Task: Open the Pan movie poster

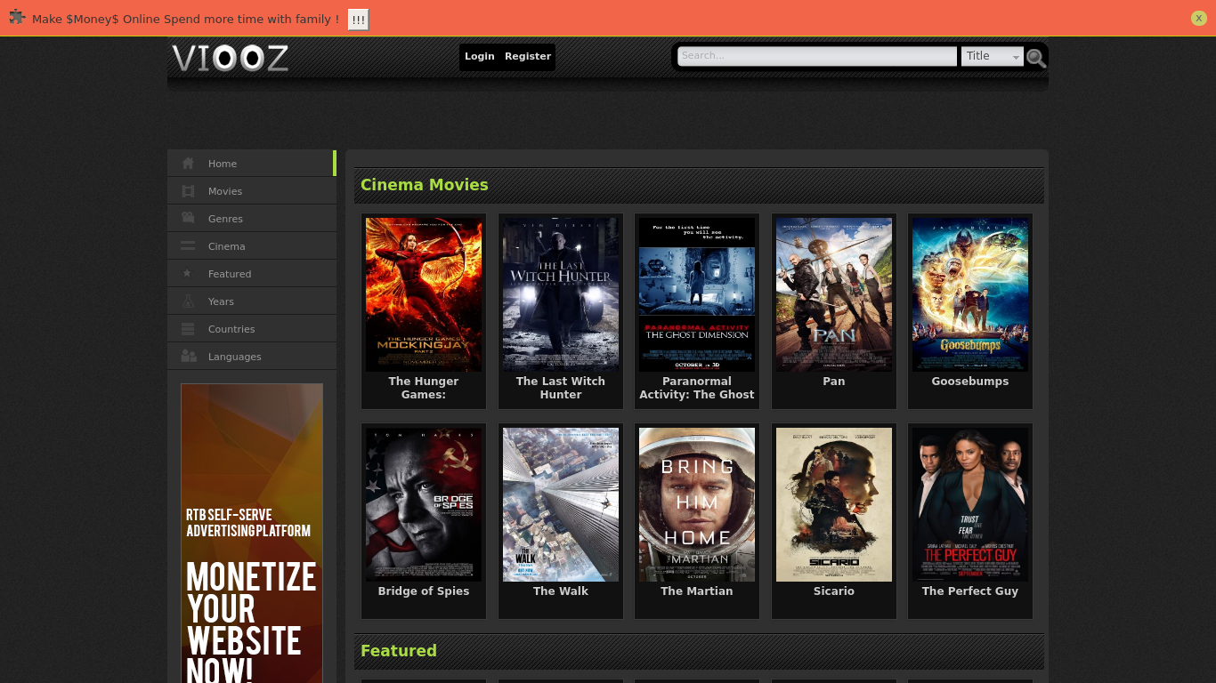Action: tap(834, 294)
